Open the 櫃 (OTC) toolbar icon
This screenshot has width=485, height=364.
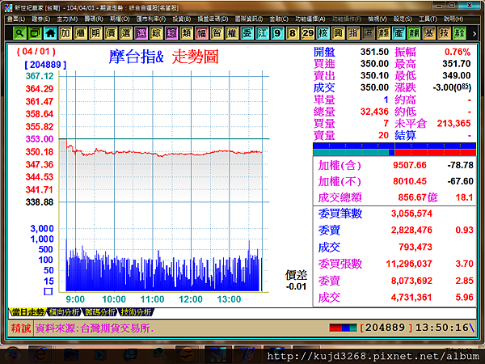tap(80, 33)
